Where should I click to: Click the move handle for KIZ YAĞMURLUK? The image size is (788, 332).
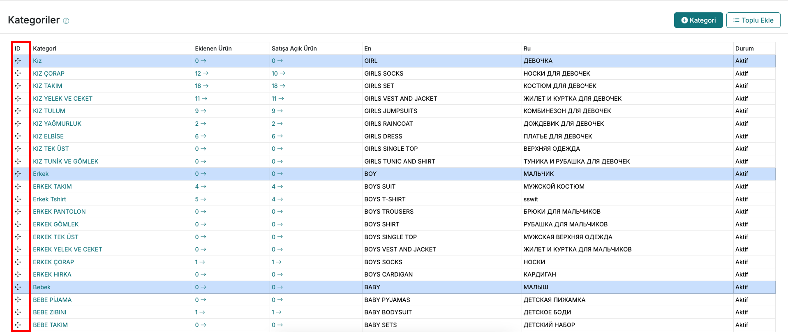point(18,124)
